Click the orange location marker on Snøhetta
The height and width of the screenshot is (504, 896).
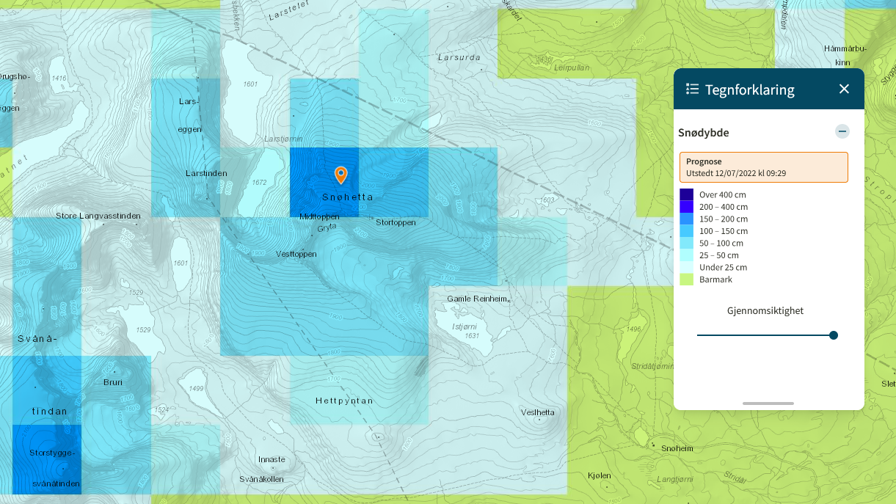click(340, 175)
